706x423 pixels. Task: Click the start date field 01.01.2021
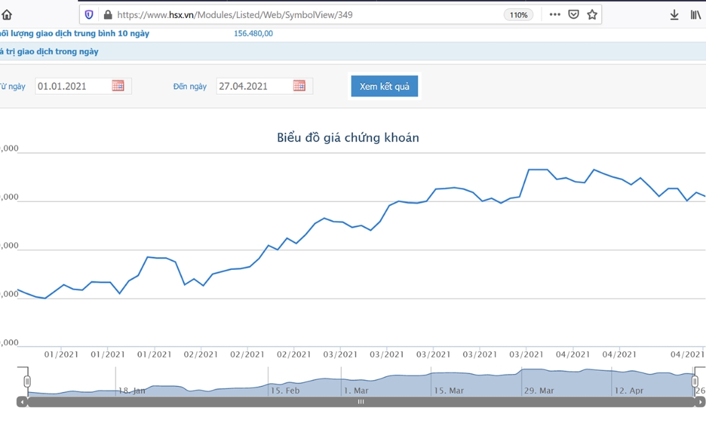(x=83, y=87)
